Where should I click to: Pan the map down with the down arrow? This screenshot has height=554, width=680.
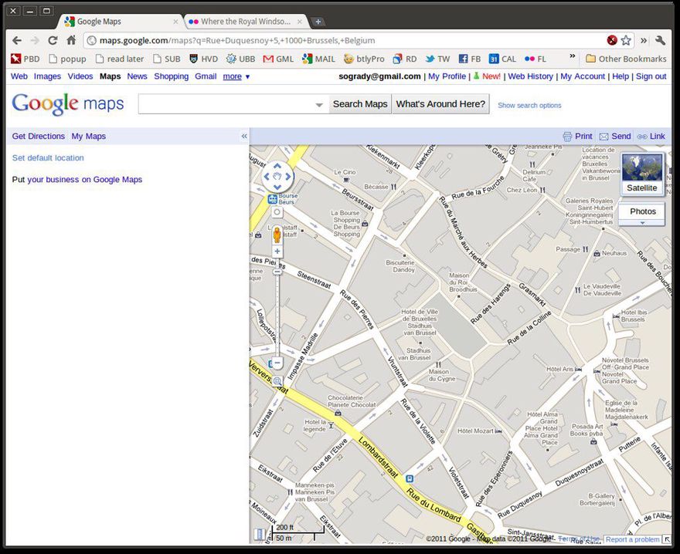[277, 187]
